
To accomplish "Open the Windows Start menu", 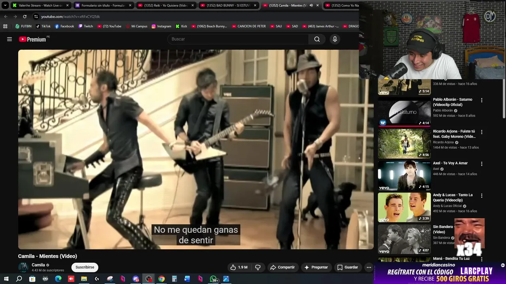I will click(6, 279).
